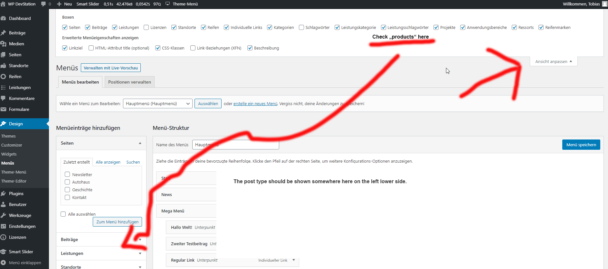Click the comments bubble icon in admin bar
The image size is (608, 269).
pyautogui.click(x=43, y=4)
